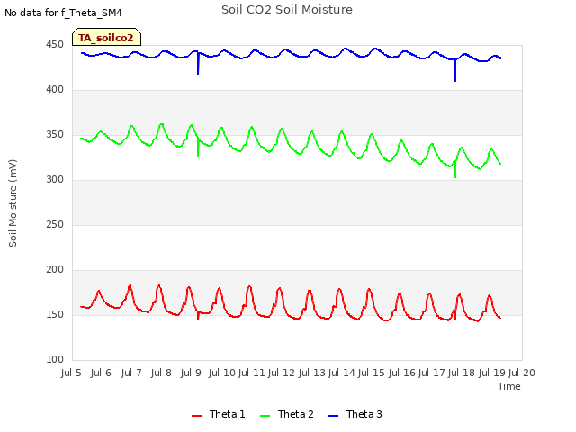Click the blue Theta 3 downward spike near Jul 9

(198, 63)
